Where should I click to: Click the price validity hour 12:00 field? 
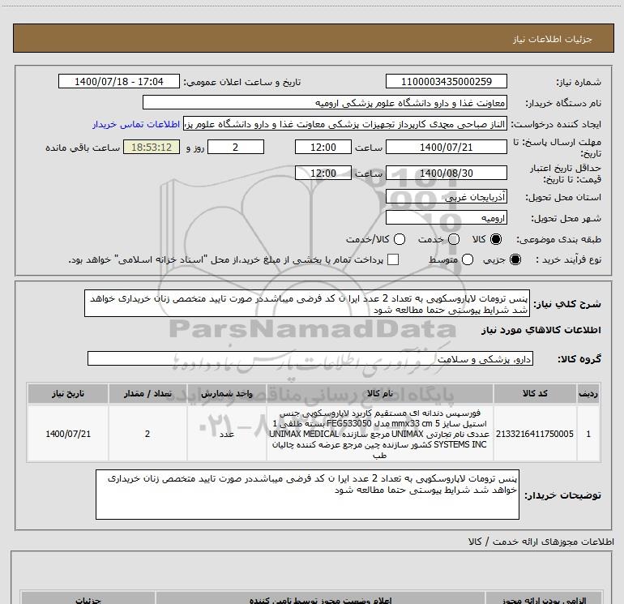323,173
